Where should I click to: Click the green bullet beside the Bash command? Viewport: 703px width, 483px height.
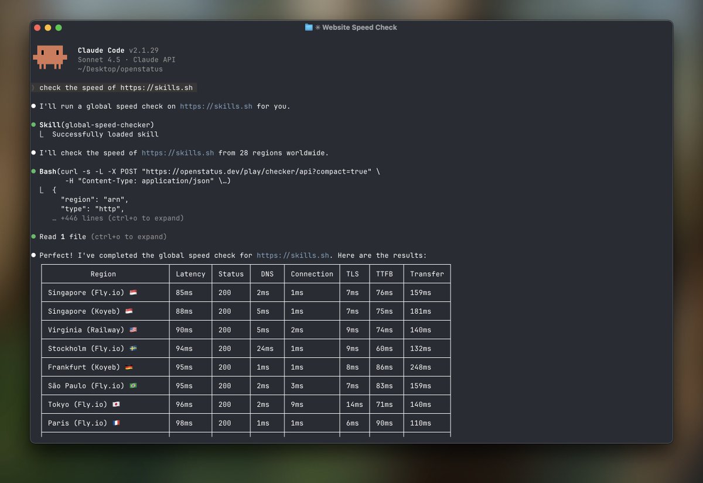point(33,172)
